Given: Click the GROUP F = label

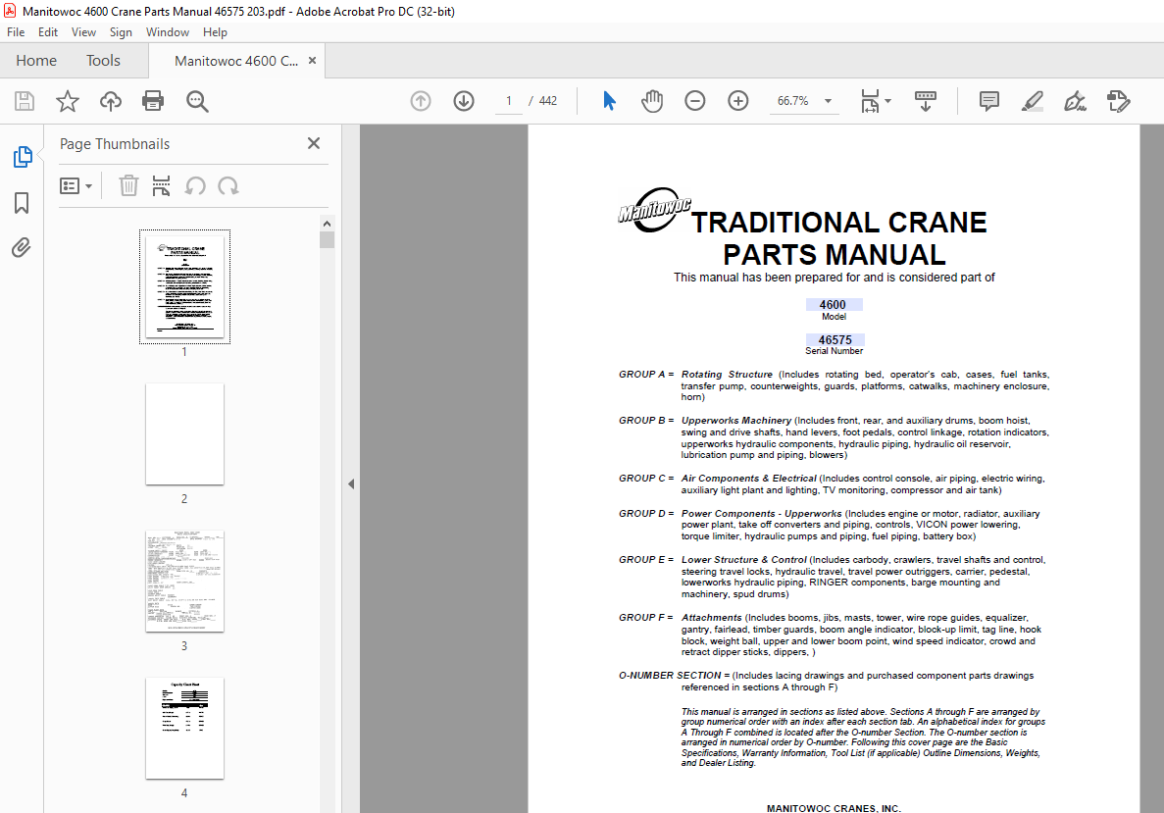Looking at the screenshot, I should [x=646, y=618].
